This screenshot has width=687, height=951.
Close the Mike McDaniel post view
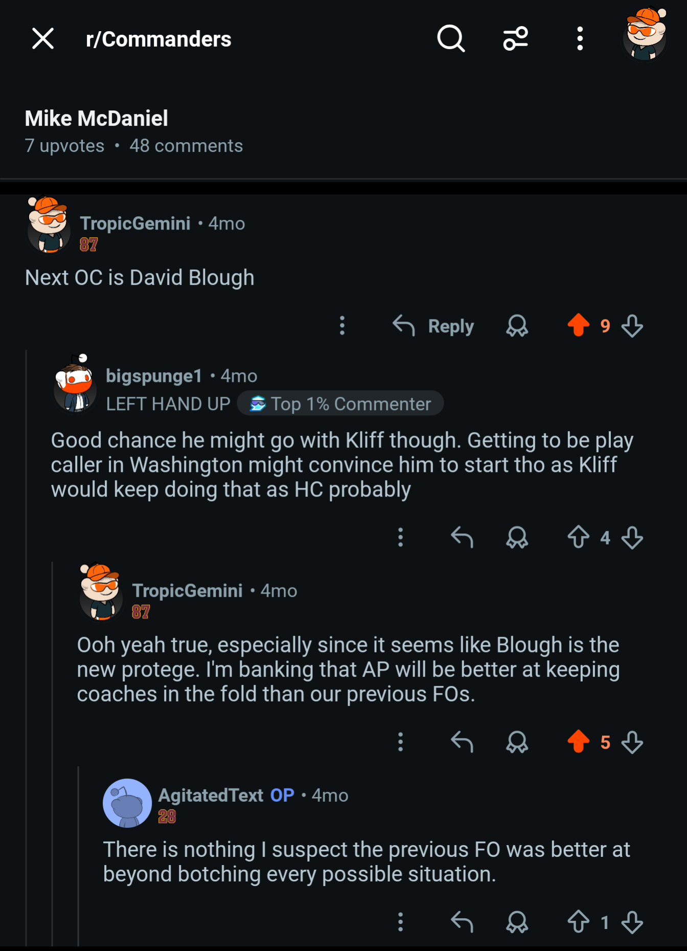[43, 39]
